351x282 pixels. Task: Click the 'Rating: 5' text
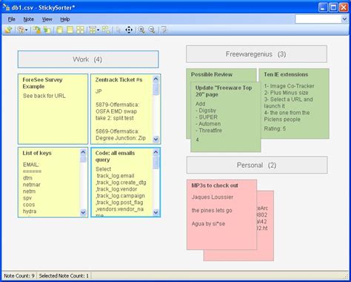tap(275, 128)
